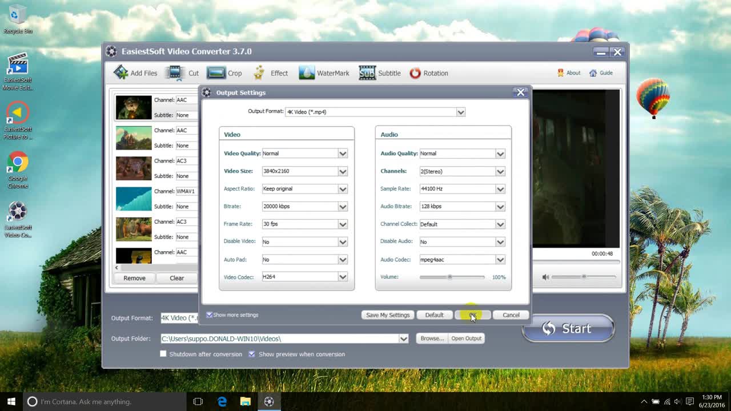Viewport: 731px width, 411px height.
Task: Show hidden system tray icons
Action: click(644, 401)
